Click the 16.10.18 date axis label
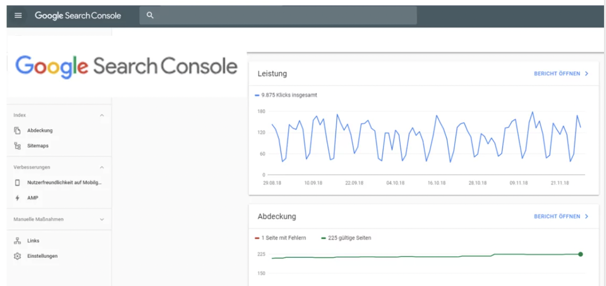The height and width of the screenshot is (286, 606). pos(437,183)
